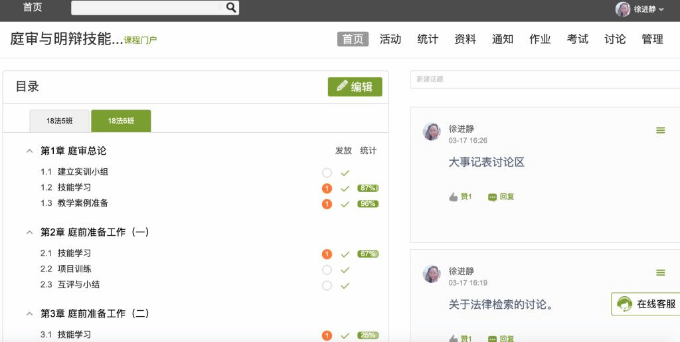Open hamburger menu on 关于法律检索的讨论 post

pos(660,273)
